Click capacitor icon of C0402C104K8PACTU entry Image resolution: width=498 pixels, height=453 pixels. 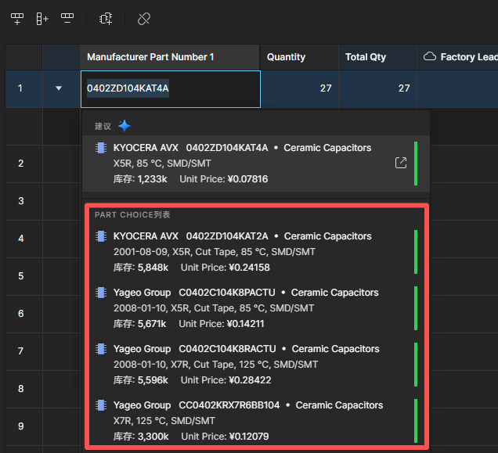point(101,293)
